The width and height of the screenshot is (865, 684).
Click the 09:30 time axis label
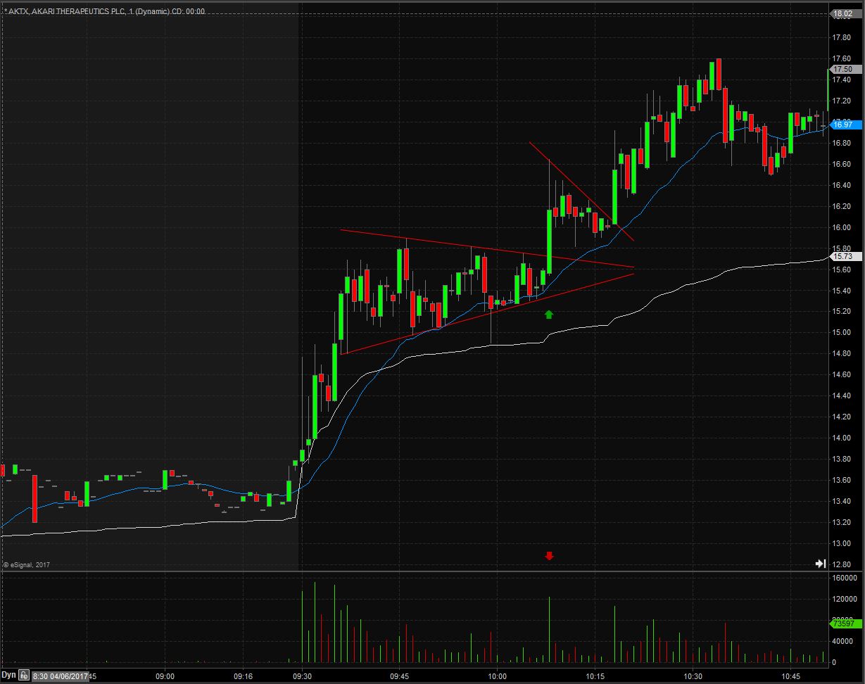(x=302, y=676)
